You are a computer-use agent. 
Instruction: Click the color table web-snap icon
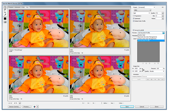(146, 63)
